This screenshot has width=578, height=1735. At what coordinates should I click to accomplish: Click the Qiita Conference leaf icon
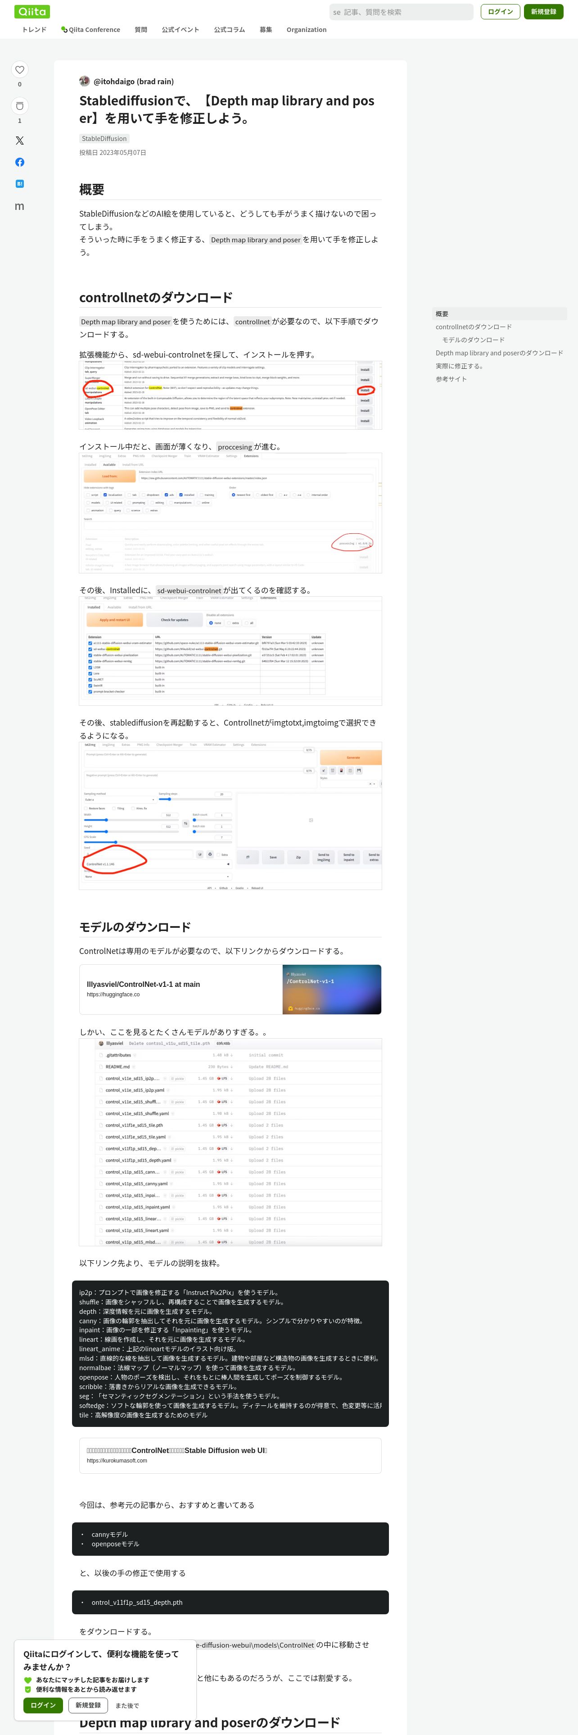64,30
